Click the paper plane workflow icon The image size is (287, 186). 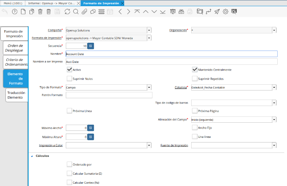pos(217,12)
